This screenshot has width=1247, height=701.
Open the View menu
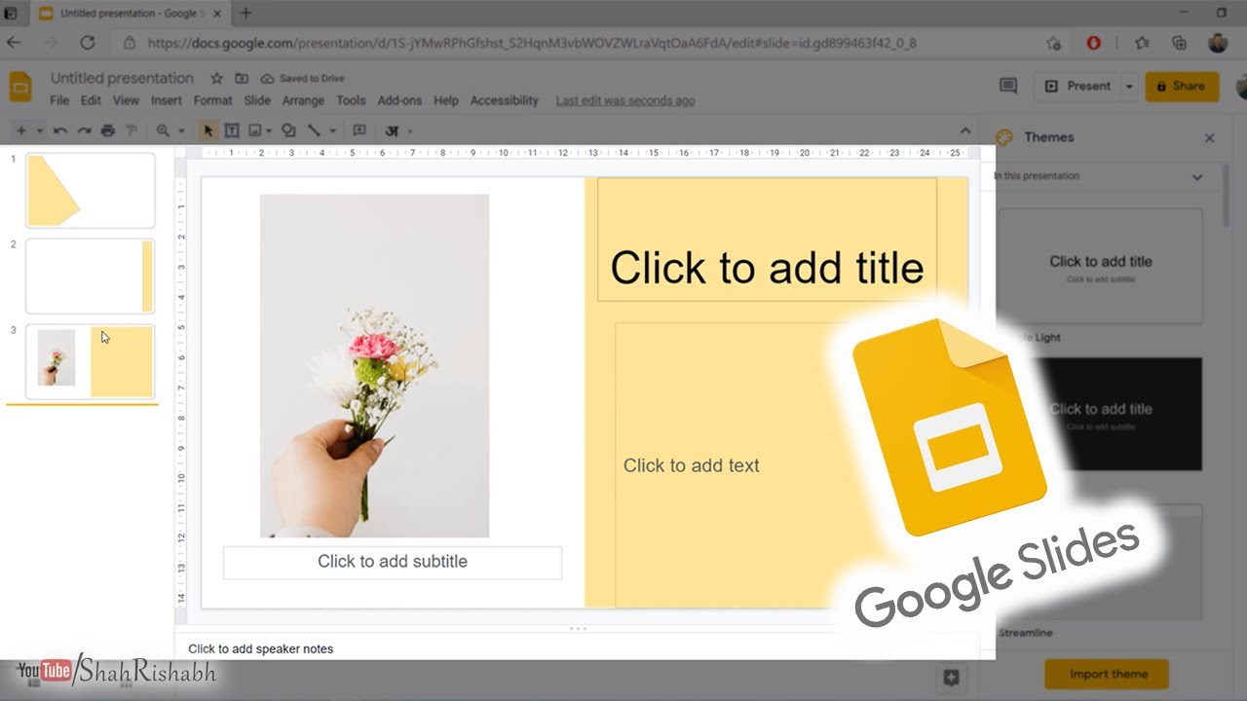tap(126, 100)
